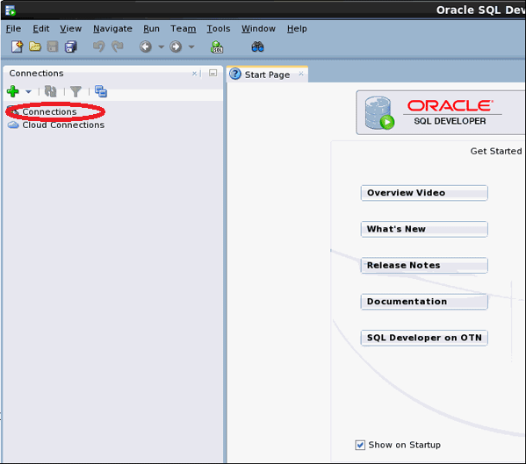Click the SQL Developer on OTN button
This screenshot has height=464, width=526.
(424, 338)
